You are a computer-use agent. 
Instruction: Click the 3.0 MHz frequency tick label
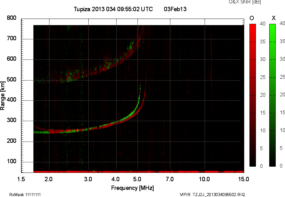[x=88, y=179]
